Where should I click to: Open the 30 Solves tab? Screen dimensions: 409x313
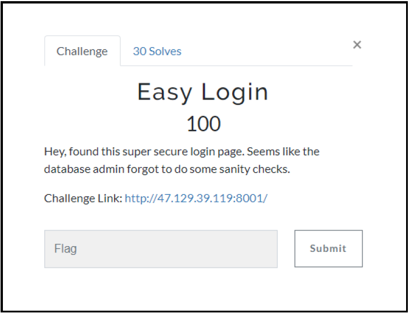click(x=157, y=51)
